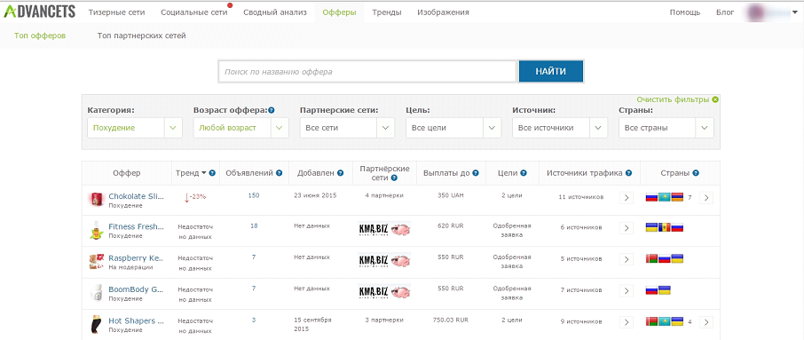
Task: Click info icon next to Источники трафика
Action: (x=628, y=173)
